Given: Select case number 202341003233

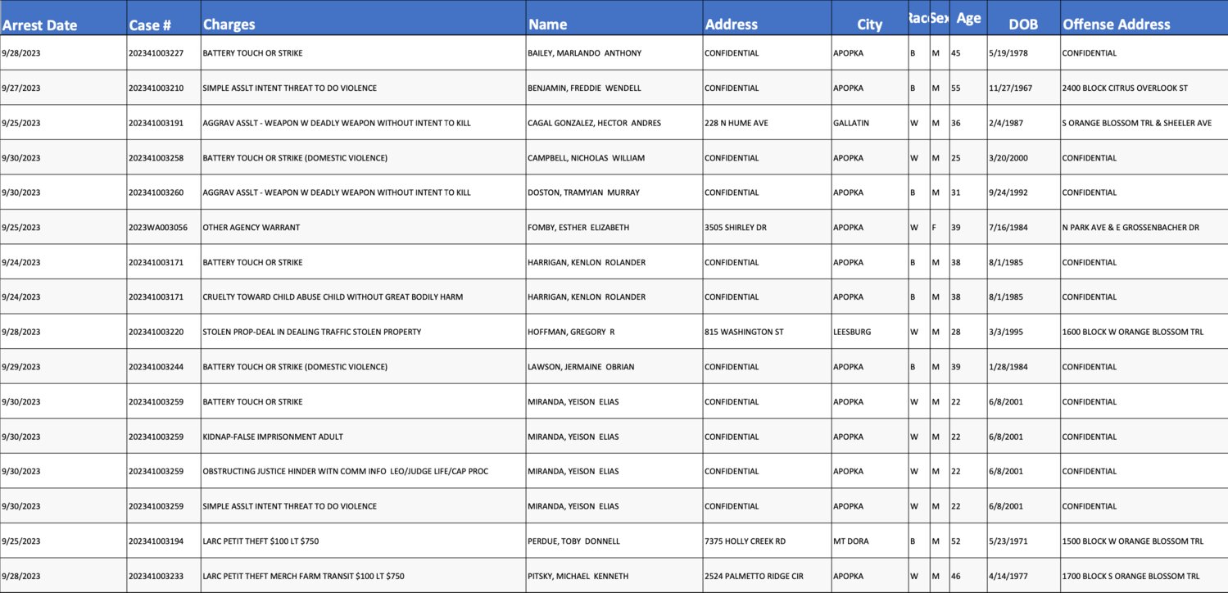Looking at the screenshot, I should pyautogui.click(x=156, y=576).
